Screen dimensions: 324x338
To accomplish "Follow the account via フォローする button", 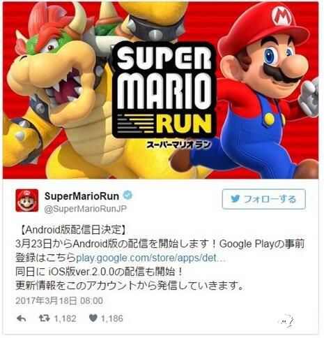I will pos(263,199).
